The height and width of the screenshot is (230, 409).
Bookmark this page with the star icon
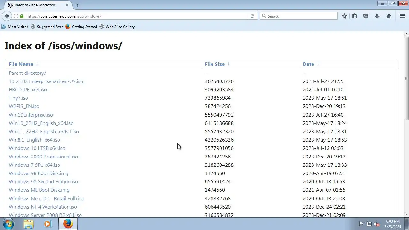point(344,16)
